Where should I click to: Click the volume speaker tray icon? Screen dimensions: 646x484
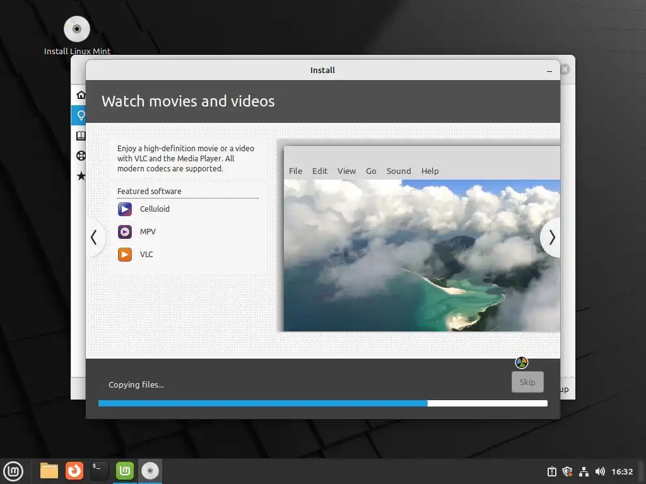coord(600,471)
